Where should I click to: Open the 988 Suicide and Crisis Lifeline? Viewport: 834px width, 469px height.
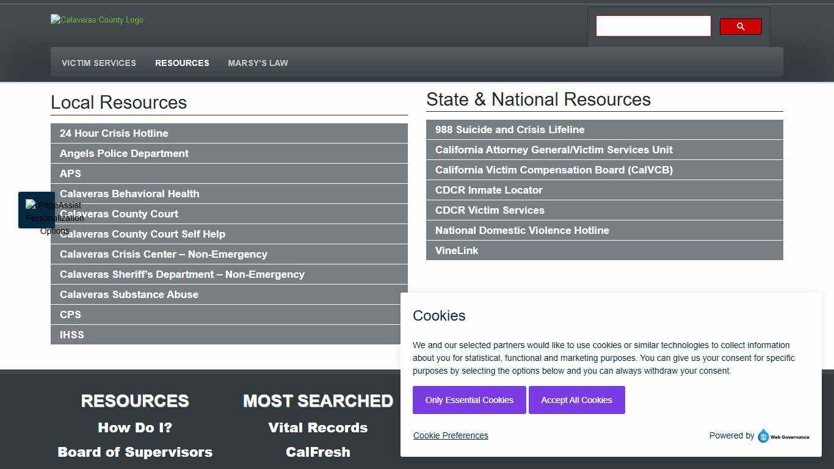tap(510, 129)
